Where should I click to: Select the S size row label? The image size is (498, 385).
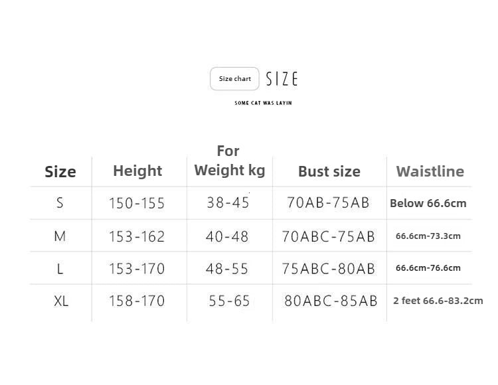coord(60,203)
